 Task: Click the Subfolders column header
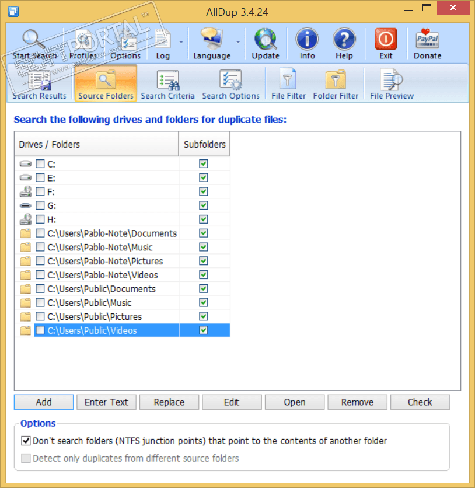click(x=204, y=144)
